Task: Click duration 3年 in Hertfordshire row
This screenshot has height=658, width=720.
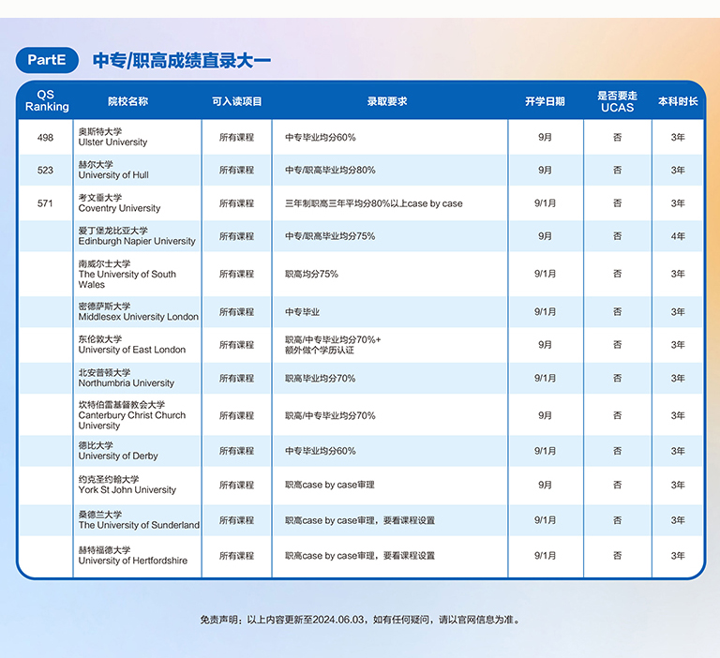Action: tap(678, 556)
